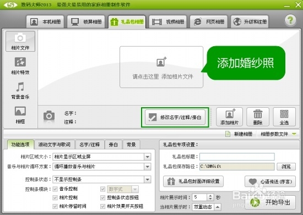Minimize the window

(x=287, y=6)
